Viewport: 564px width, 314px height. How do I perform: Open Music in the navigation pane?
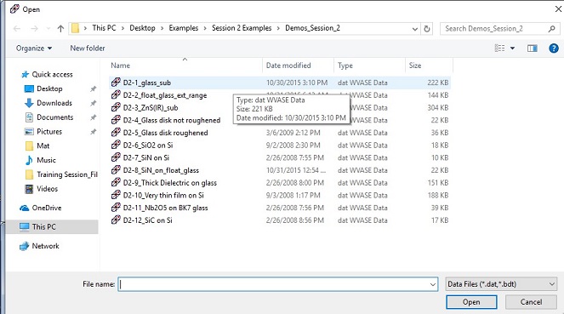point(46,160)
